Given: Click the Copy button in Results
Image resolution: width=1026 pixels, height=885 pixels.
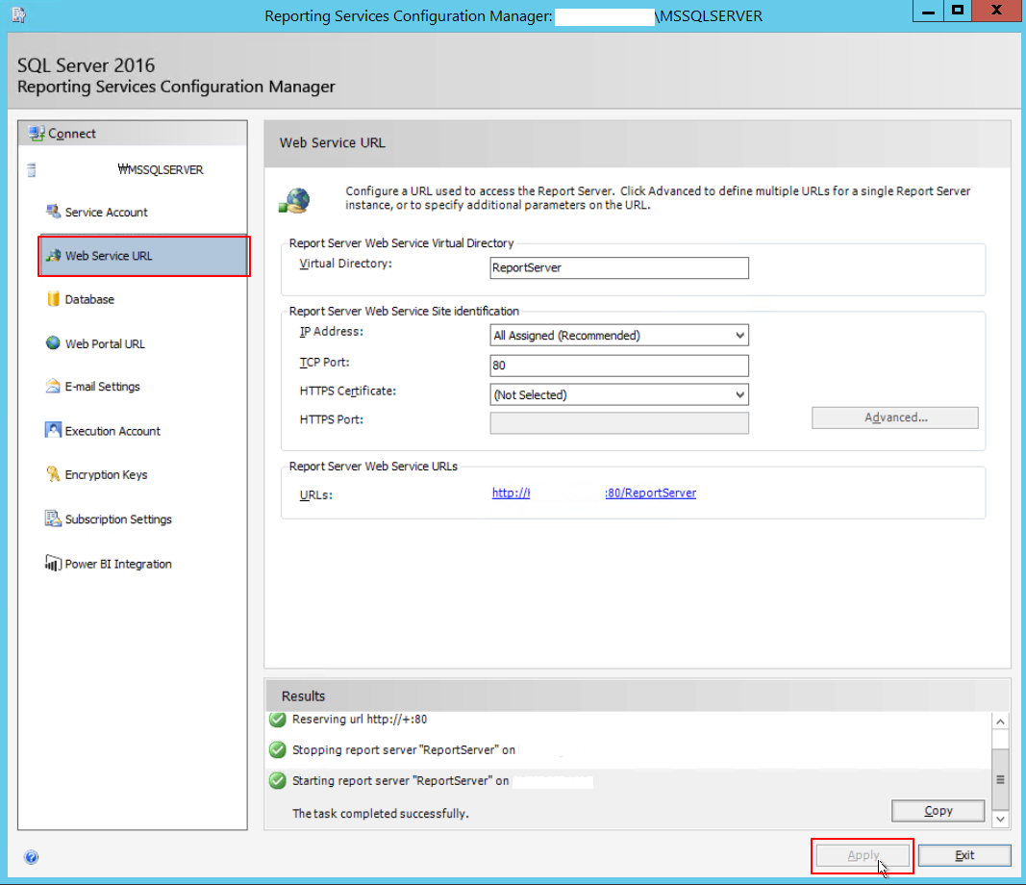Looking at the screenshot, I should [938, 810].
